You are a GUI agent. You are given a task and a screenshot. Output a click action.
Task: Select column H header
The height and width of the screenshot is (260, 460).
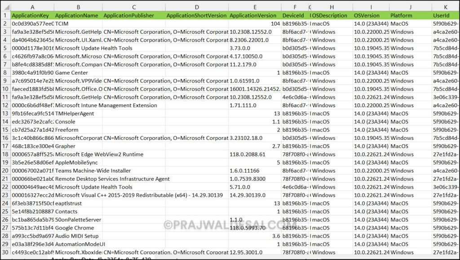pyautogui.click(x=332, y=7)
